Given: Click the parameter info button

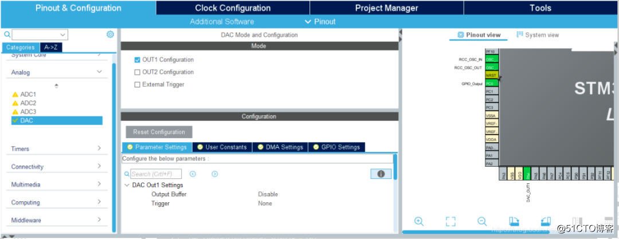Looking at the screenshot, I should [x=381, y=174].
